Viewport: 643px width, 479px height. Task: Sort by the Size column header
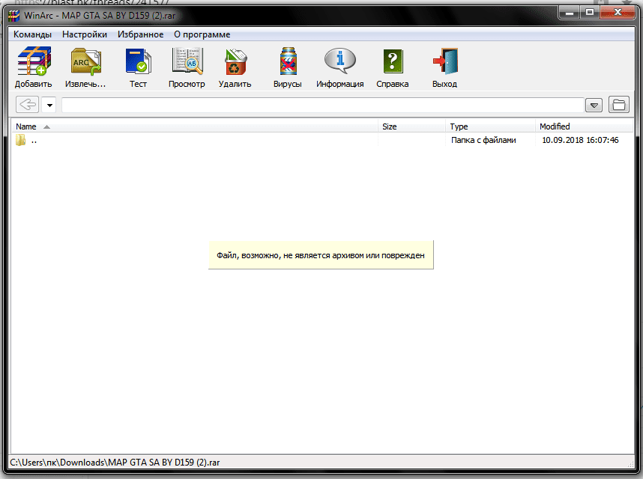pos(411,126)
